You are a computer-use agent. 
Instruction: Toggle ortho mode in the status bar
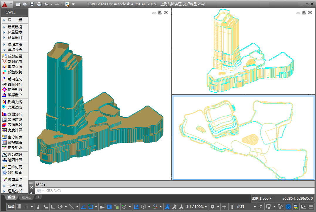pyautogui.click(x=53, y=206)
